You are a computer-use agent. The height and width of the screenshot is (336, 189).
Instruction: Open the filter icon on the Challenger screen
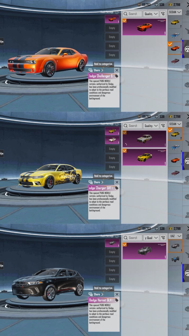pyautogui.click(x=163, y=14)
